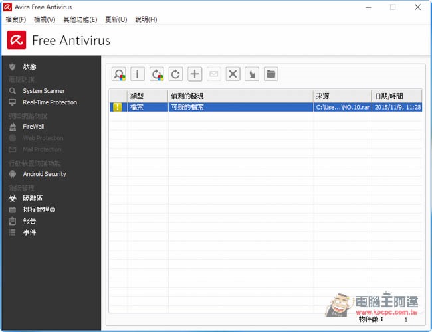Click the magnifier icon beside System Scanner
The height and width of the screenshot is (332, 432).
point(12,91)
